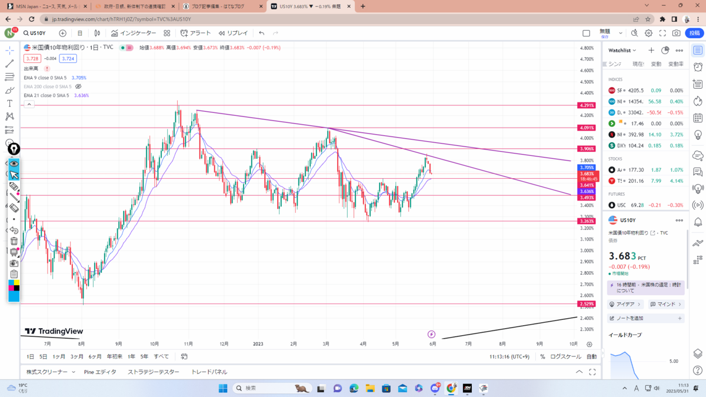Select the trend line drawing tool
The height and width of the screenshot is (397, 706).
(x=9, y=64)
